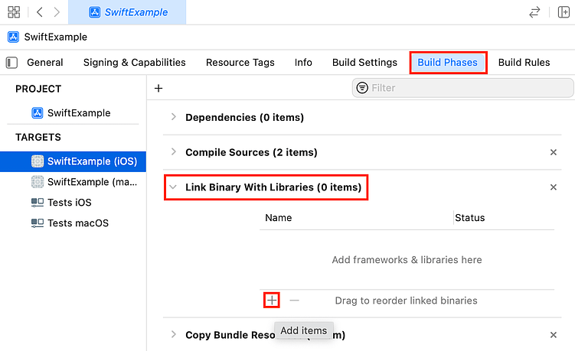Focus the Filter search field
Image resolution: width=575 pixels, height=351 pixels.
point(462,88)
